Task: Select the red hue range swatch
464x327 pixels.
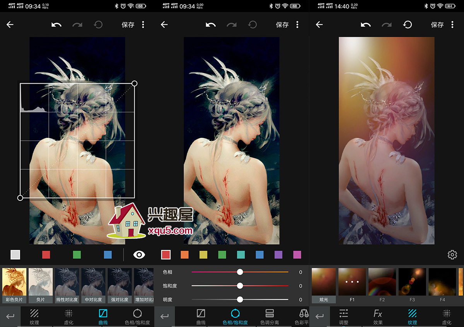Action: pyautogui.click(x=166, y=254)
